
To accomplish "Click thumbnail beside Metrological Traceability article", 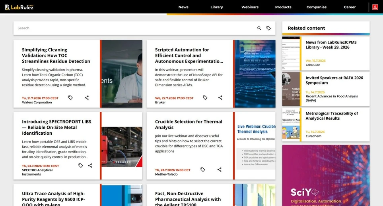I will pos(291,124).
